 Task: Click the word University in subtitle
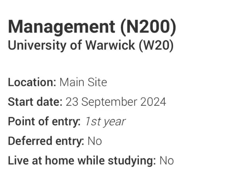click(x=37, y=46)
